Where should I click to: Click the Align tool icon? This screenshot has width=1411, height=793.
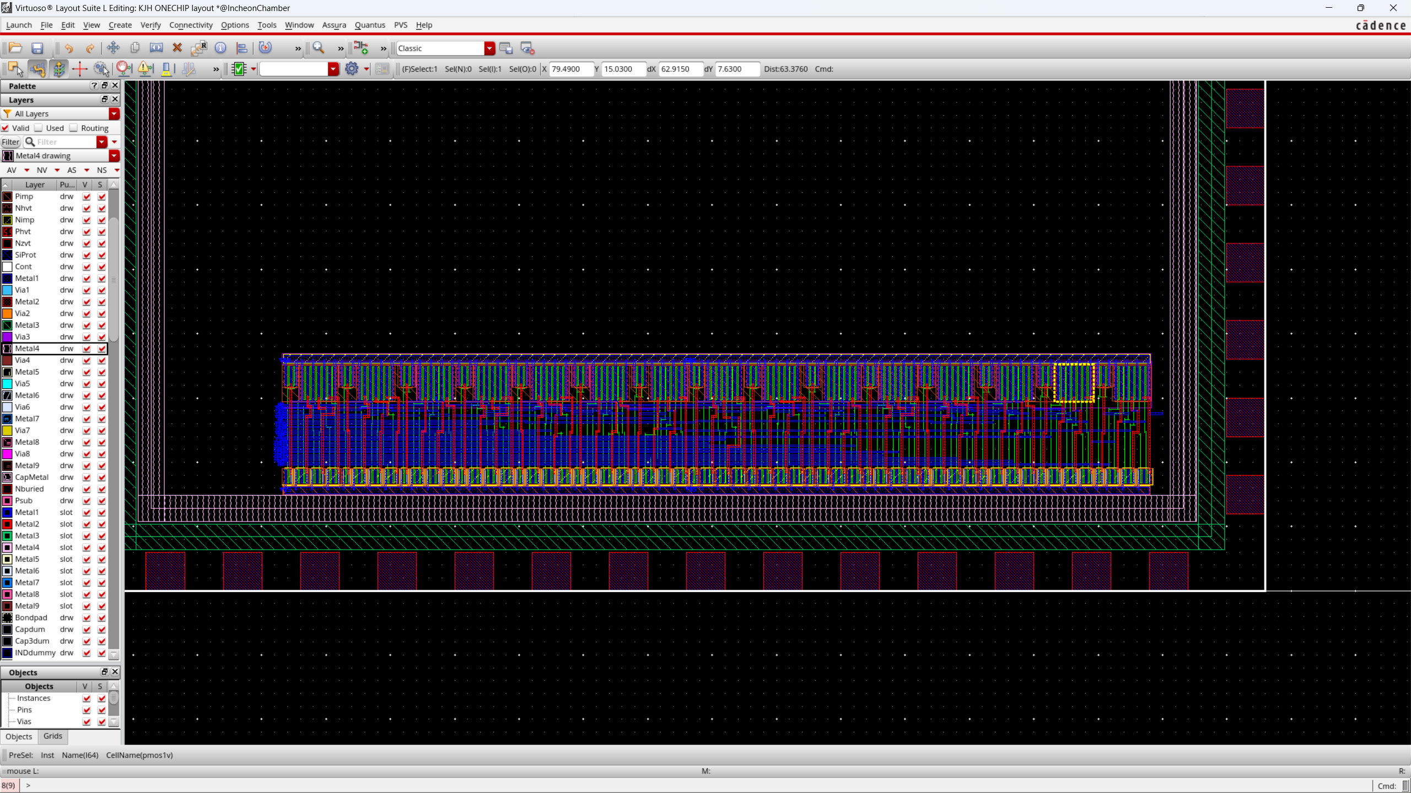pos(241,48)
